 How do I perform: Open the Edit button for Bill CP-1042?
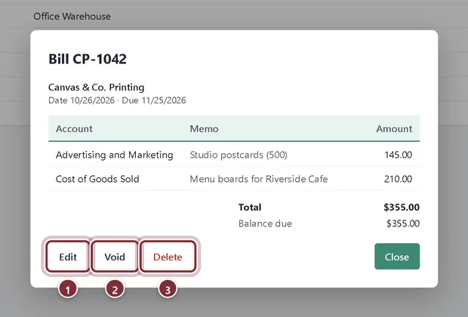pyautogui.click(x=68, y=257)
